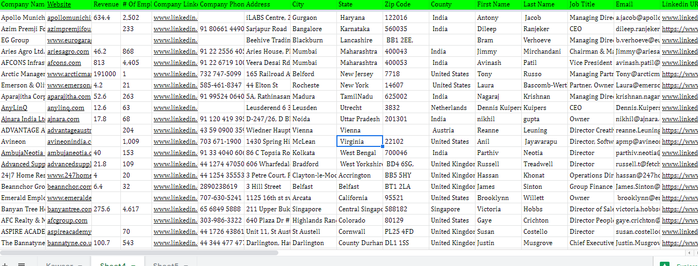Image resolution: width=698 pixels, height=266 pixels.
Task: Click the Haryana state cell
Action: pos(359,18)
